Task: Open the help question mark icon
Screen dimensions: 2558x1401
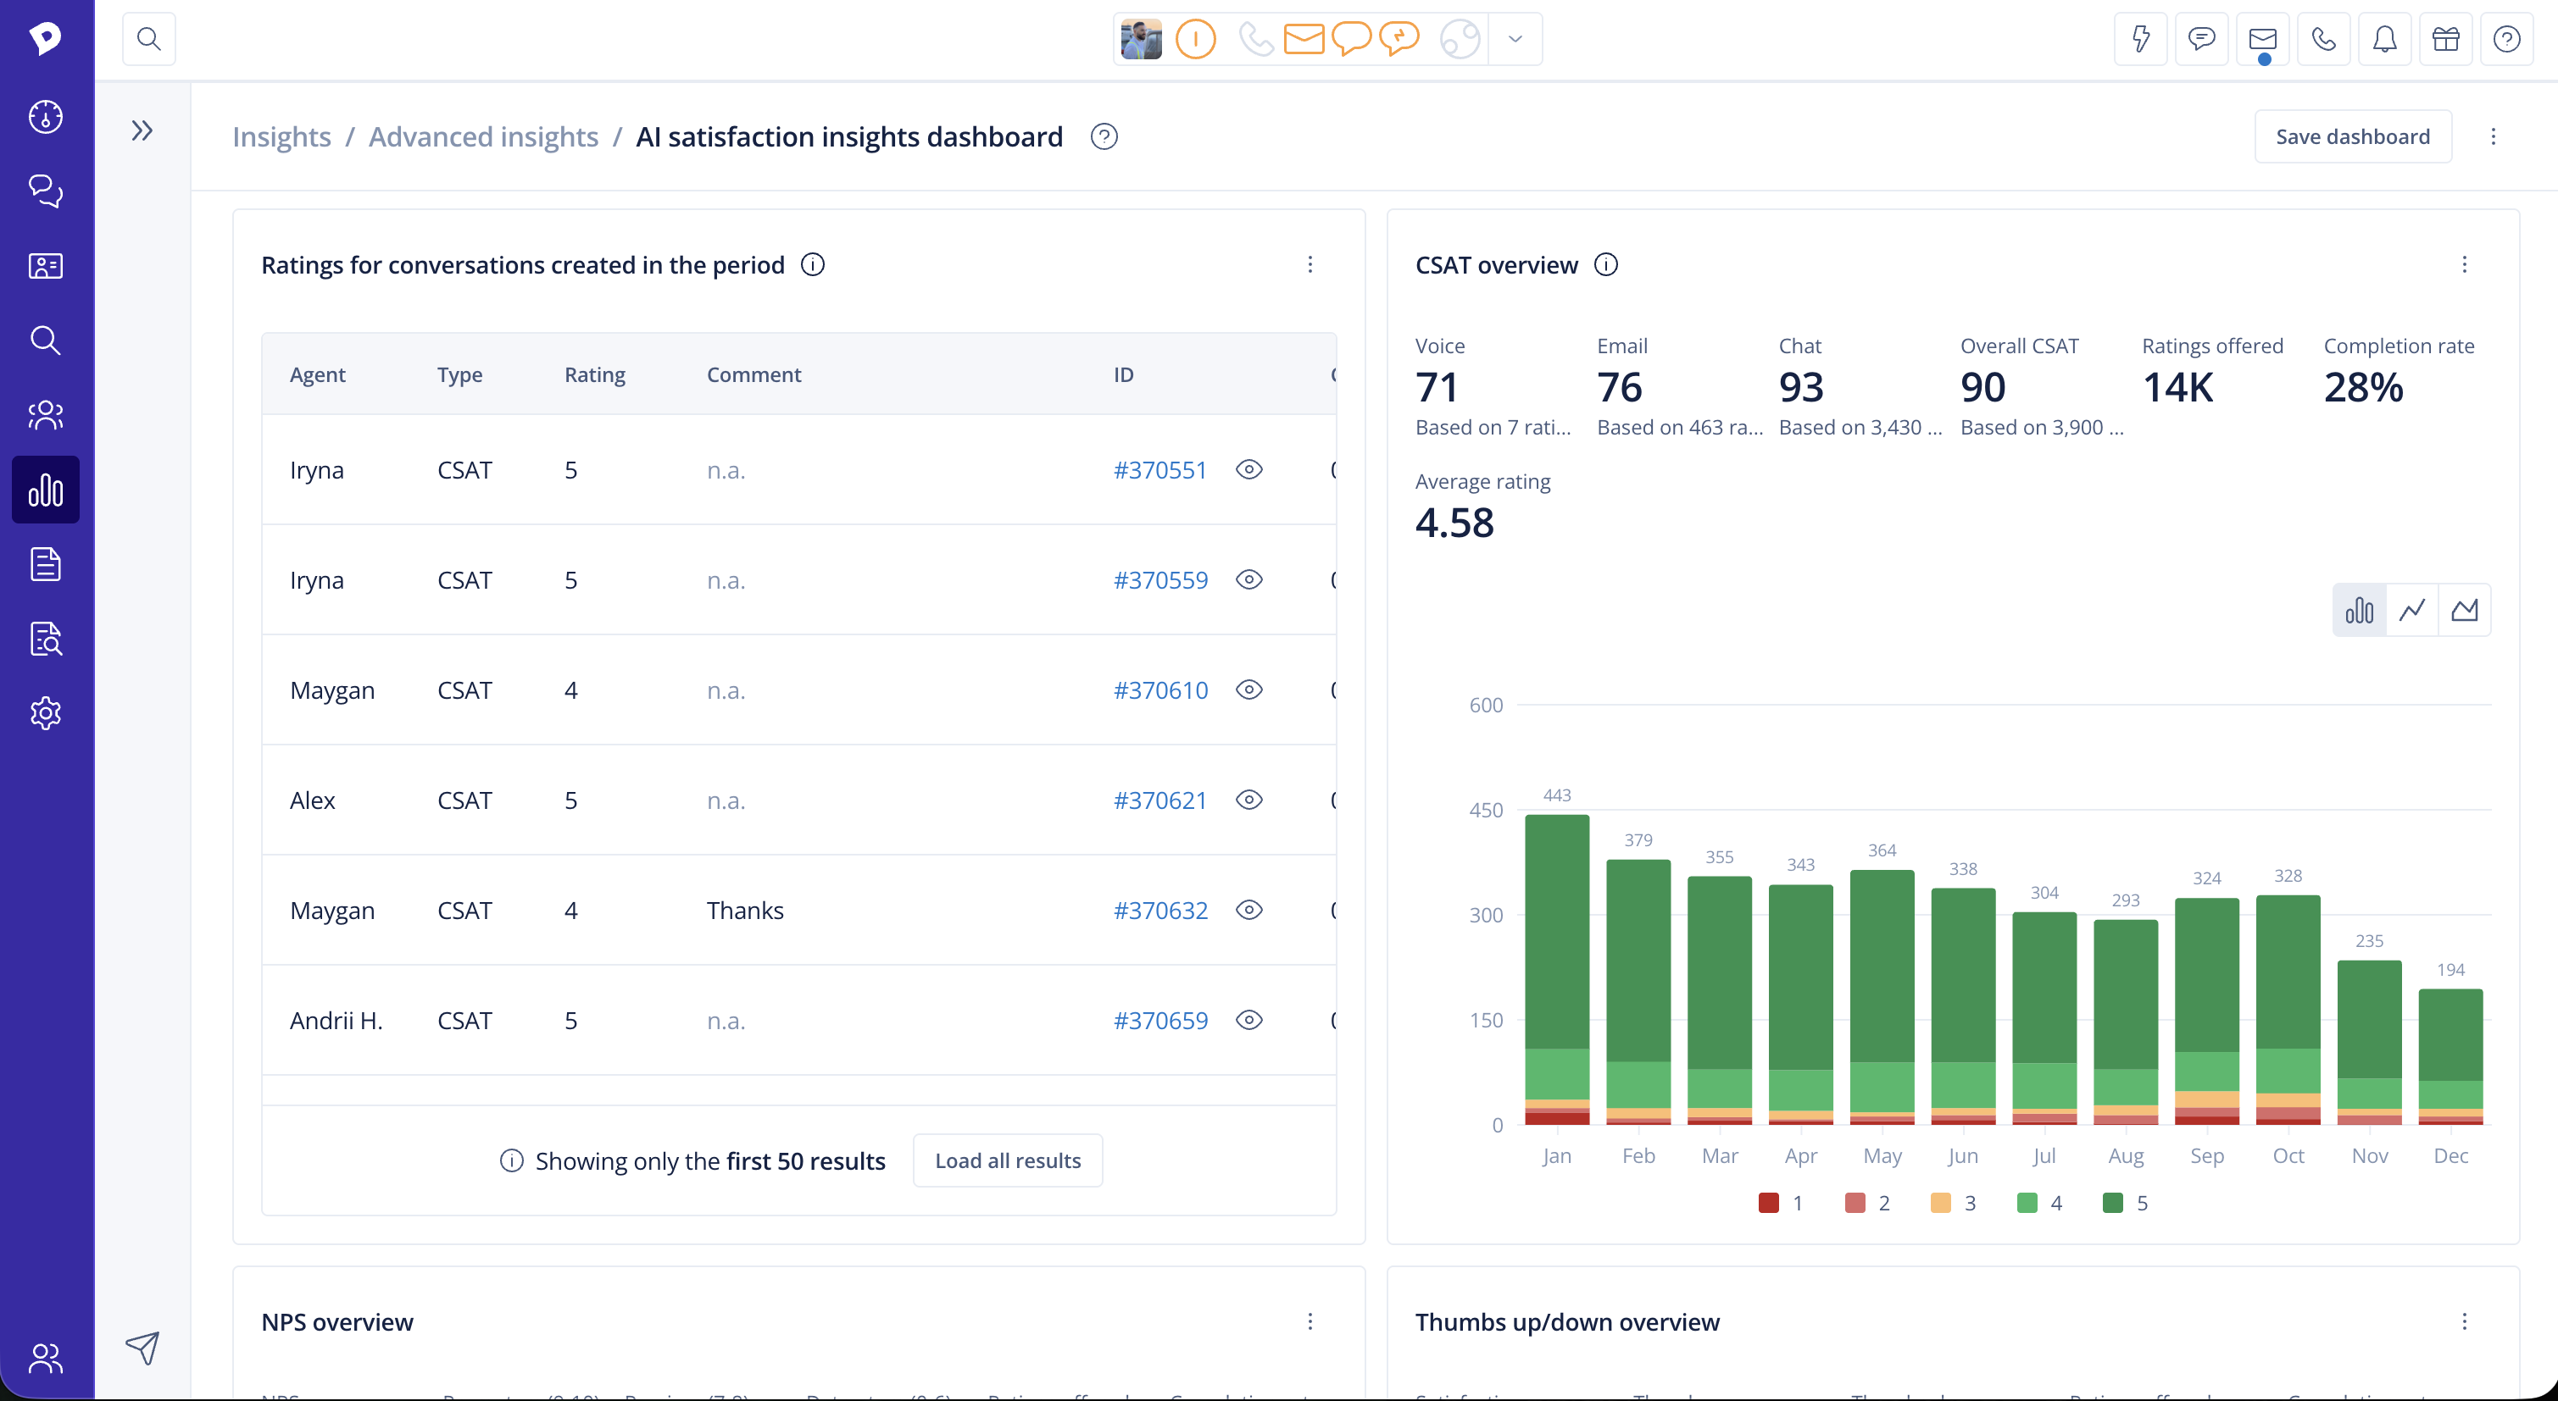Action: pyautogui.click(x=2506, y=39)
